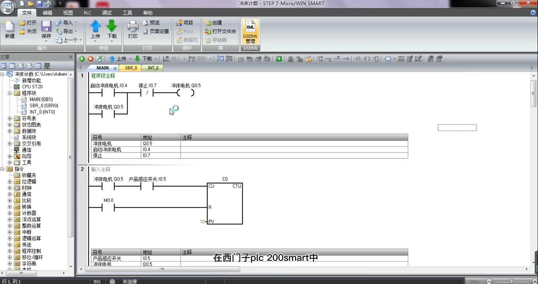
Task: Click the 打开 (Open) button in ribbon
Action: point(28,23)
